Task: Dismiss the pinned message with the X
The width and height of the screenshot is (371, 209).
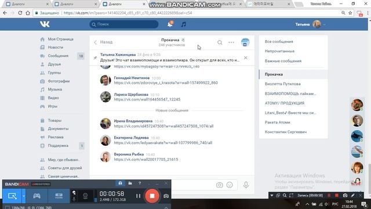Action: coord(246,57)
